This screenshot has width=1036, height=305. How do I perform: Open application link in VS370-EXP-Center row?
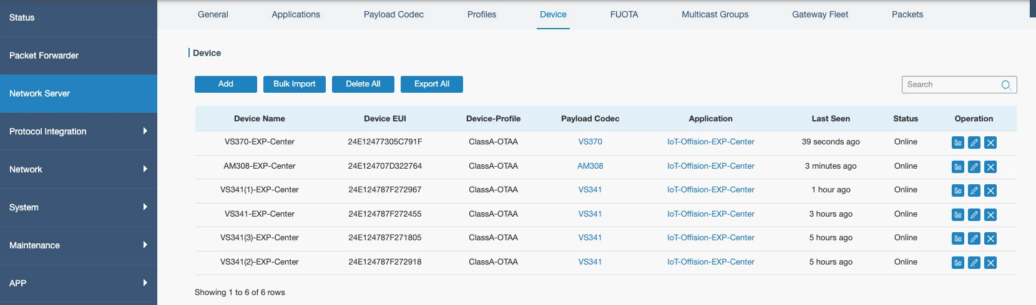point(711,142)
